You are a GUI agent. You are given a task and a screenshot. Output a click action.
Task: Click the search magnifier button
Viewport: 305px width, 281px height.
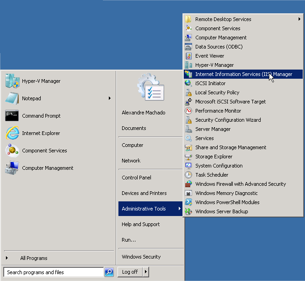109,272
